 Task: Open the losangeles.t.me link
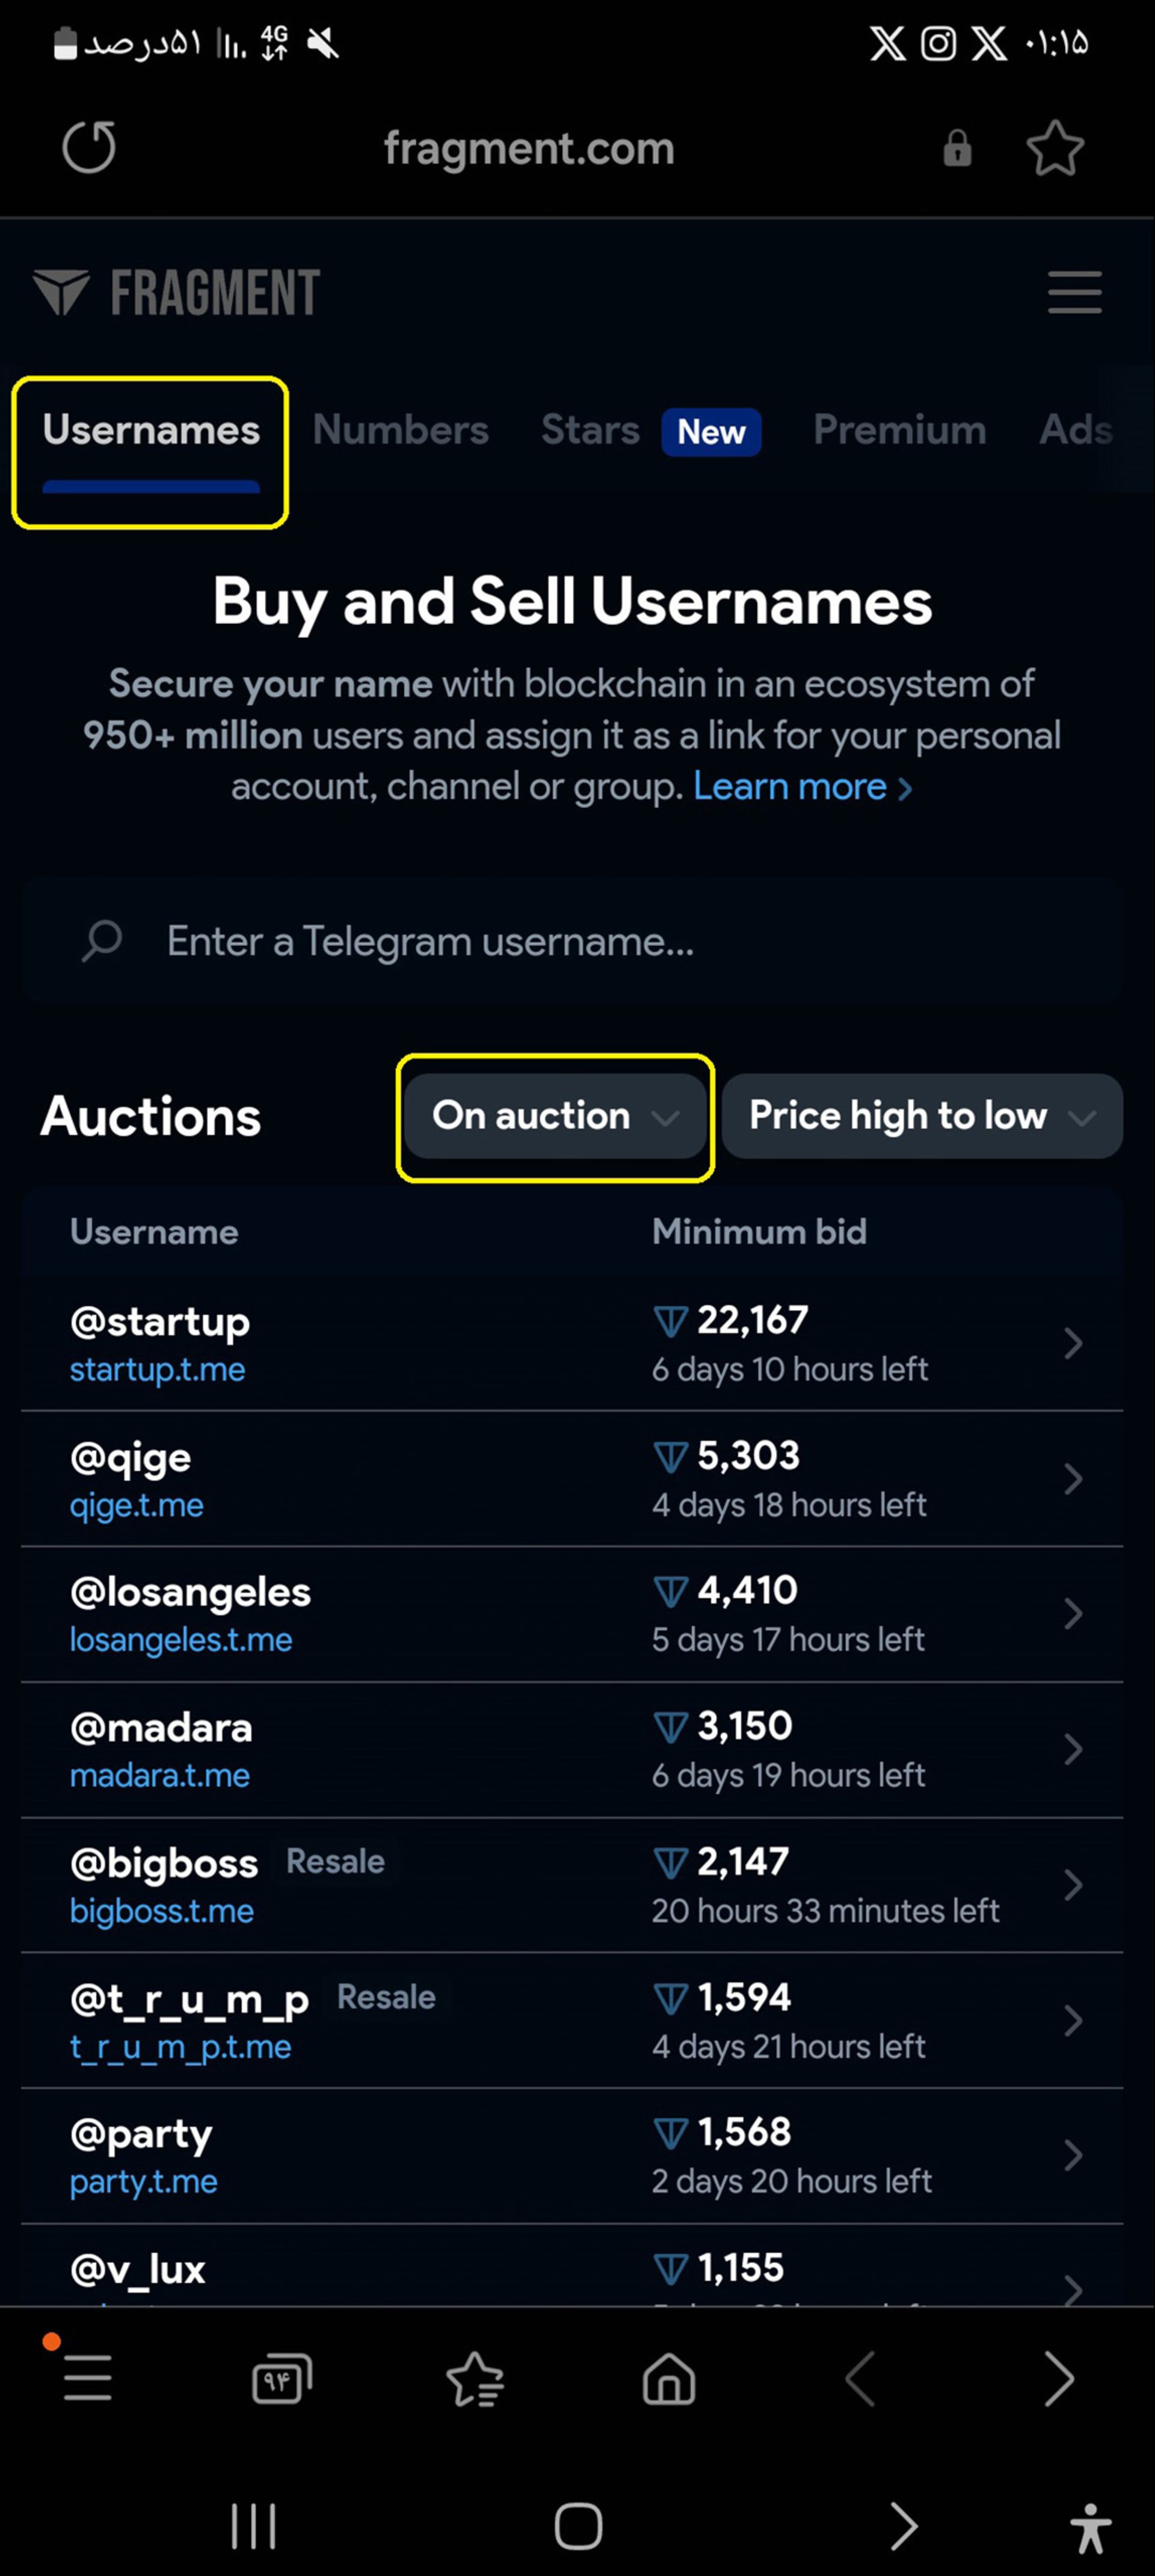coord(181,1640)
